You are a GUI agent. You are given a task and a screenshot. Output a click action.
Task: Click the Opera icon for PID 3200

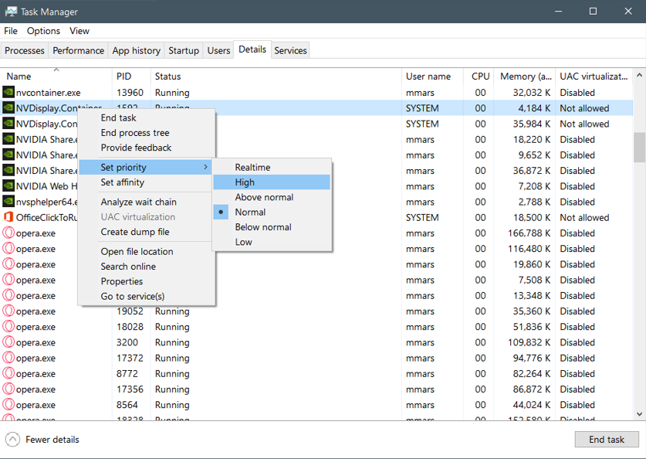coord(8,342)
